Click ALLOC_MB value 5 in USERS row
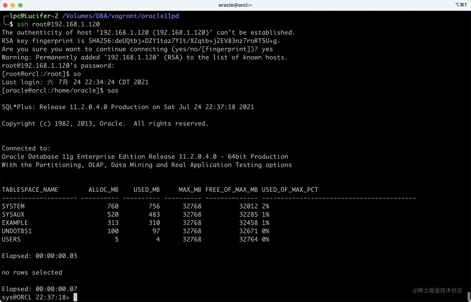471x302 pixels. [117, 239]
